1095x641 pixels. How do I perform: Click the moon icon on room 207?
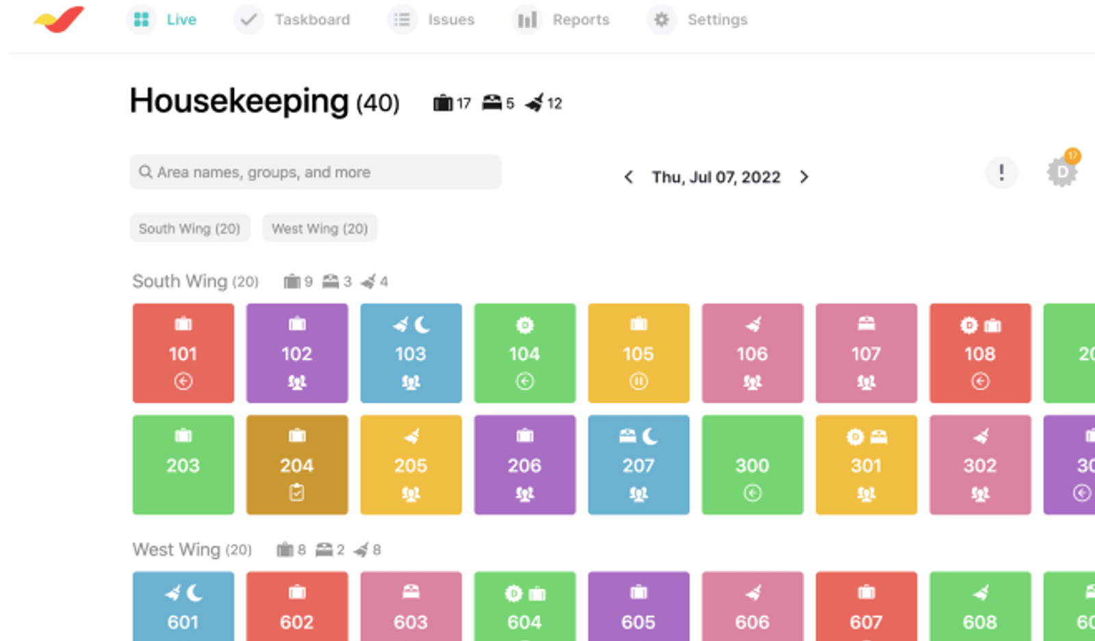pyautogui.click(x=650, y=436)
